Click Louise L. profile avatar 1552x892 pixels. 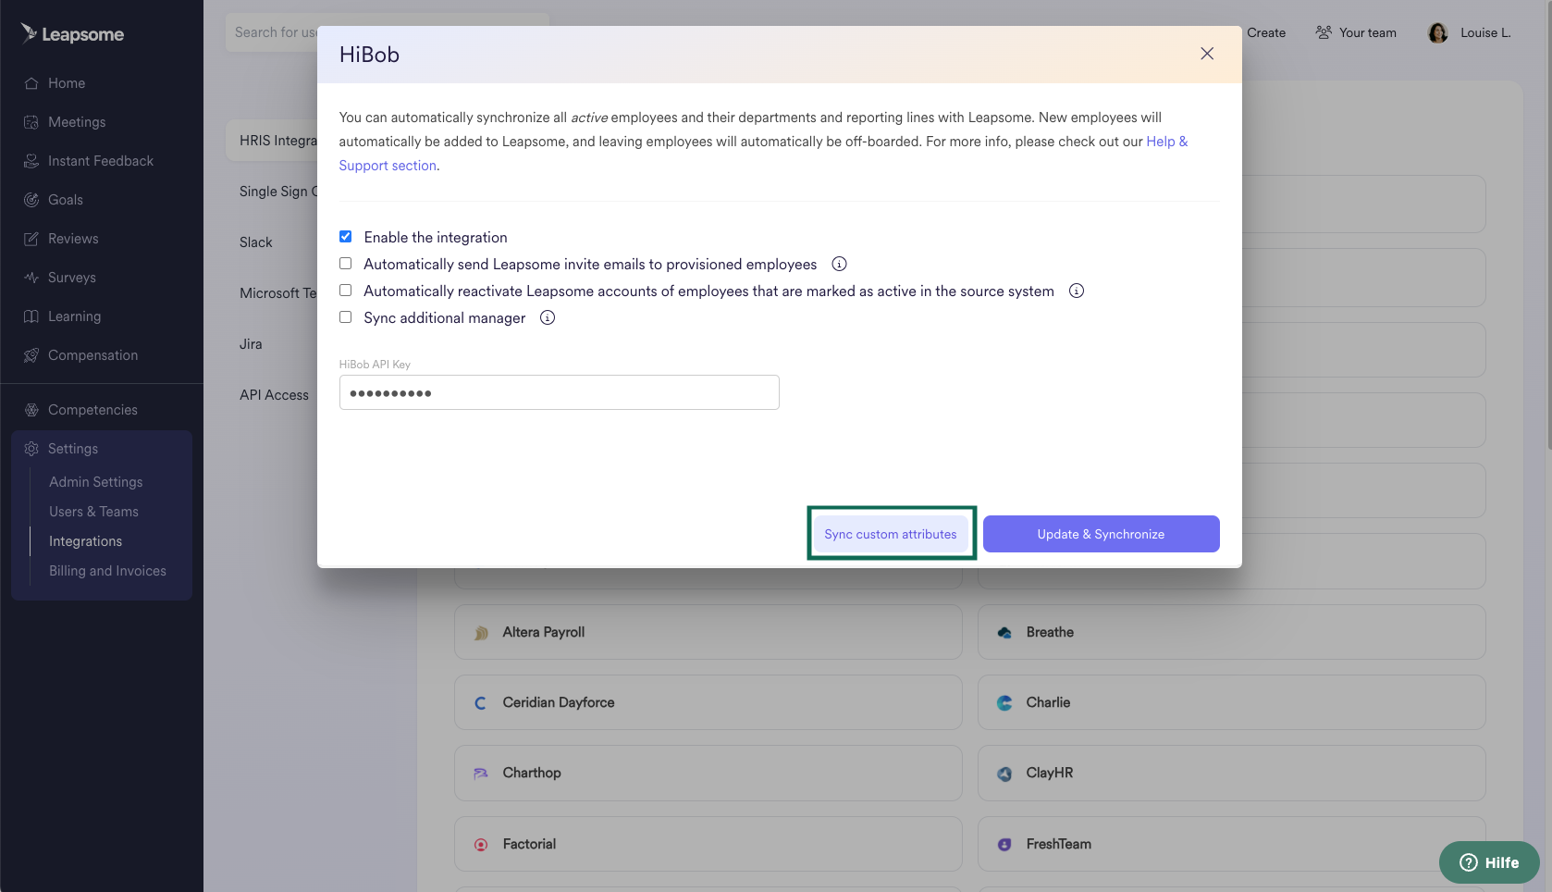(1438, 33)
